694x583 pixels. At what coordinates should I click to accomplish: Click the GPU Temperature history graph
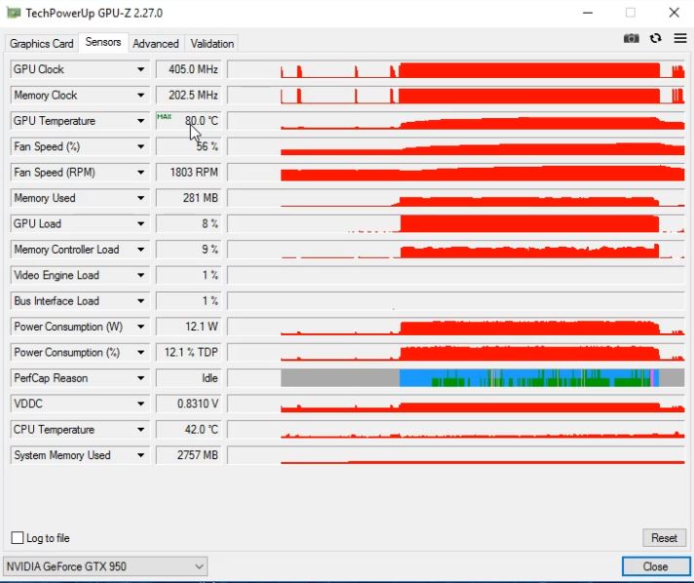(x=456, y=121)
